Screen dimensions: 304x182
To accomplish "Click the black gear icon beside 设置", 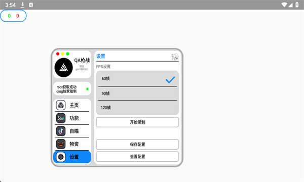I will [x=61, y=157].
